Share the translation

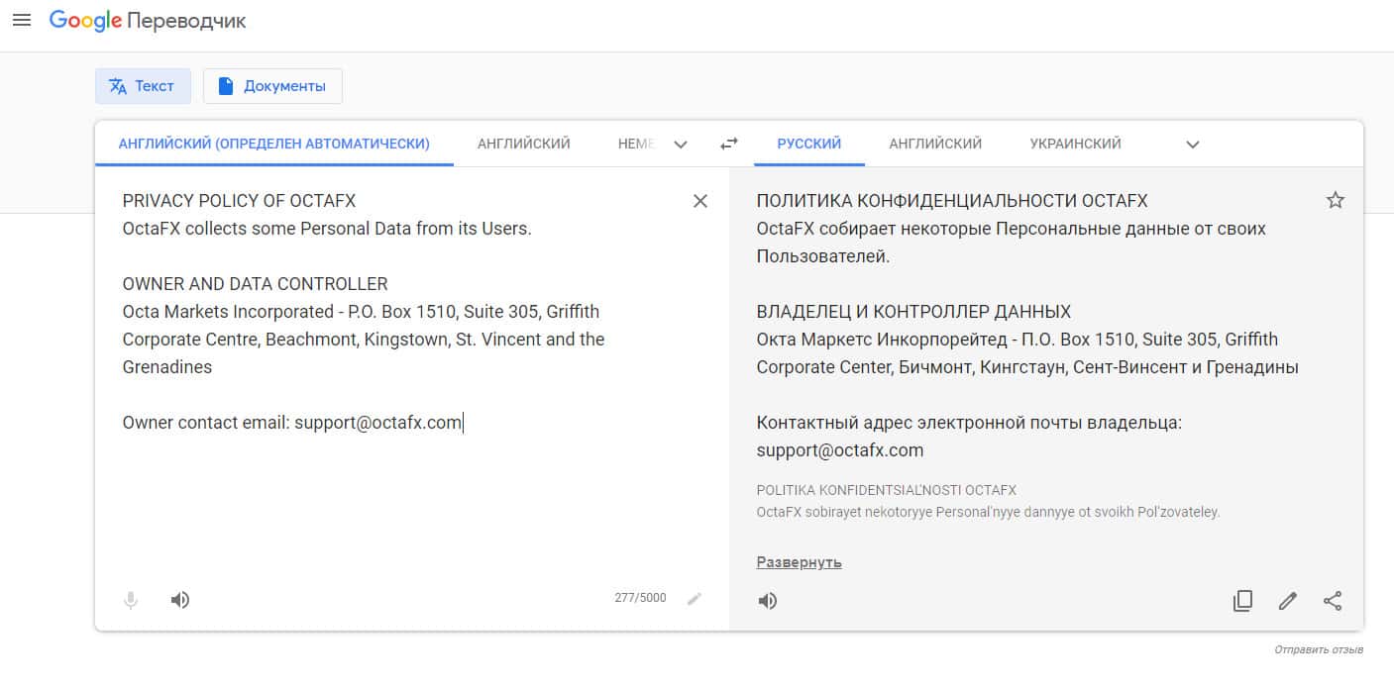1333,601
